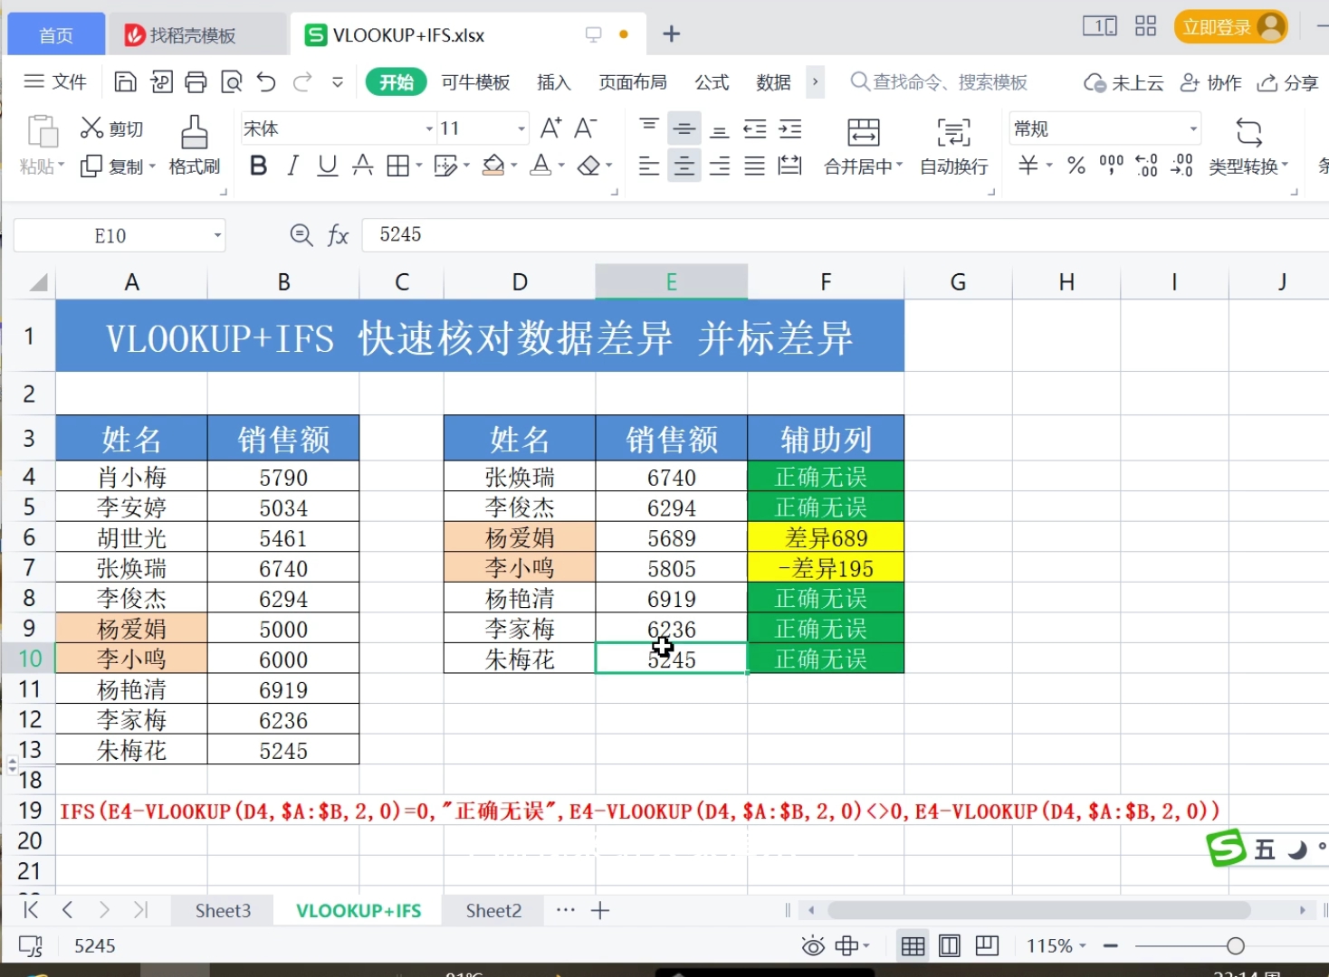Open the font name dropdown 宋体
The width and height of the screenshot is (1329, 977).
point(429,128)
